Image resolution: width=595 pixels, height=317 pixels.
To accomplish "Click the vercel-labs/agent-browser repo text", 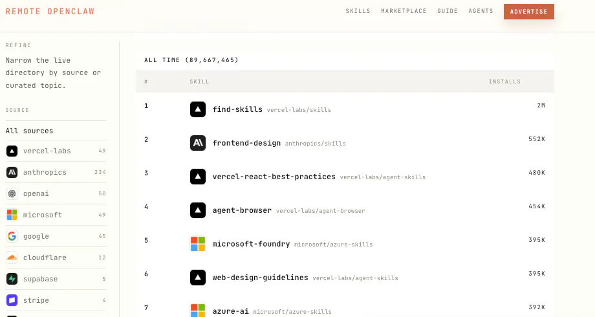I will (x=320, y=211).
